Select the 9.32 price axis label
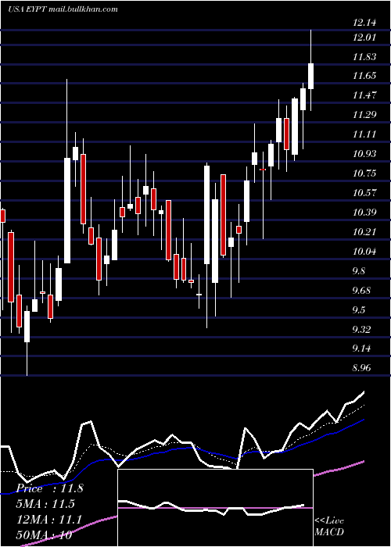The image size is (391, 547). pos(363,329)
